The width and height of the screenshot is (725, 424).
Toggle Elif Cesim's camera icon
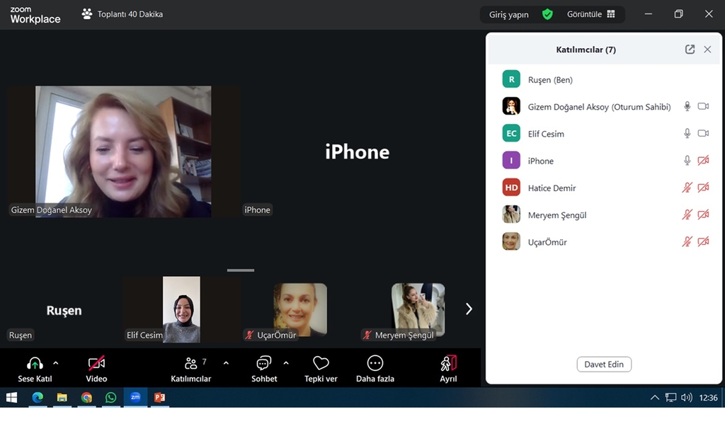click(x=703, y=133)
